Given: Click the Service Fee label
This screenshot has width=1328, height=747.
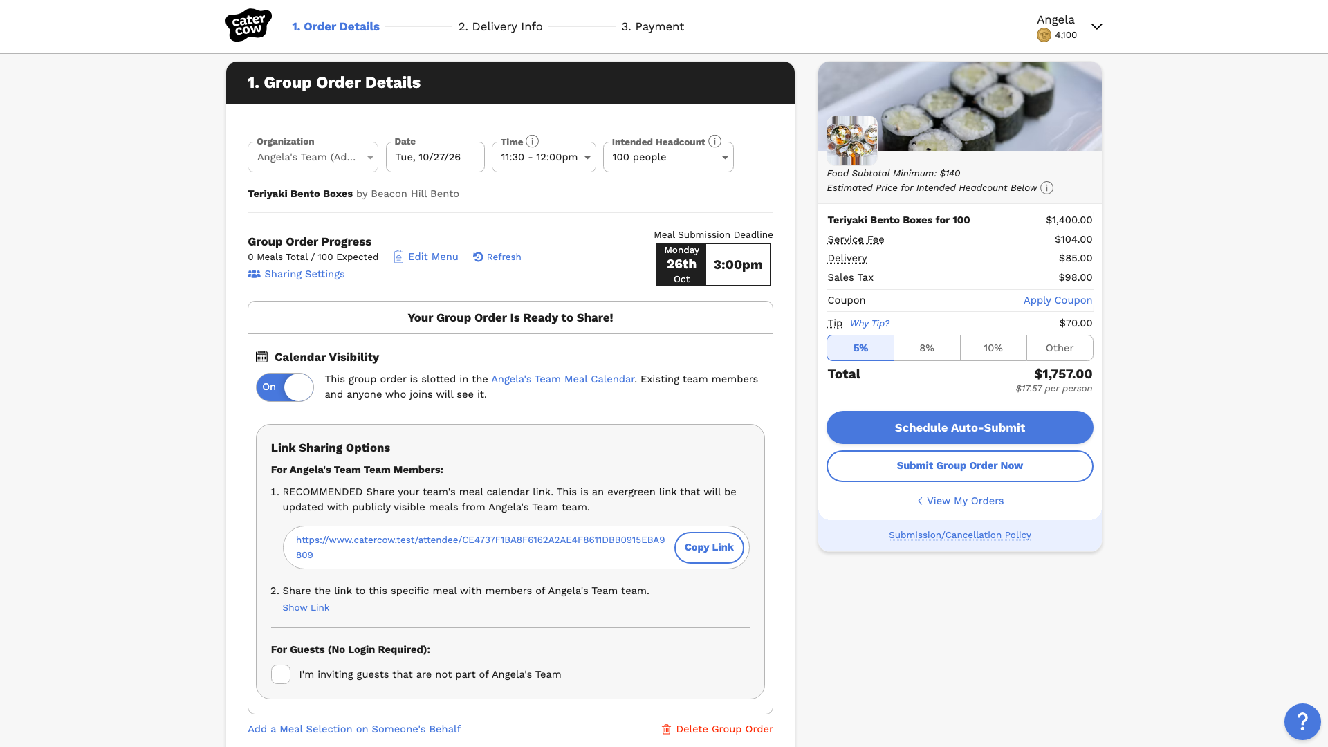Looking at the screenshot, I should click(856, 239).
